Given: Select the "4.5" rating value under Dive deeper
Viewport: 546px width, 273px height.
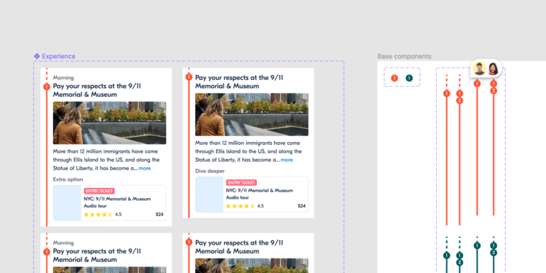Looking at the screenshot, I should point(261,206).
